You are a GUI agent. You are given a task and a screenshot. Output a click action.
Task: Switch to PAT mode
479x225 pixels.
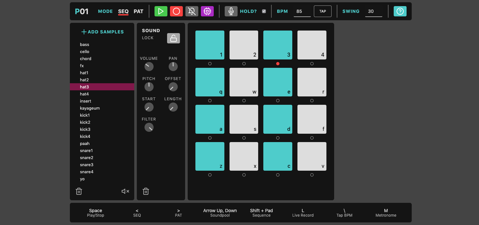pos(138,11)
